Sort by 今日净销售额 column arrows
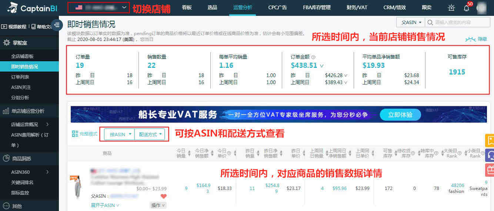The width and height of the screenshot is (494, 211). (x=213, y=153)
